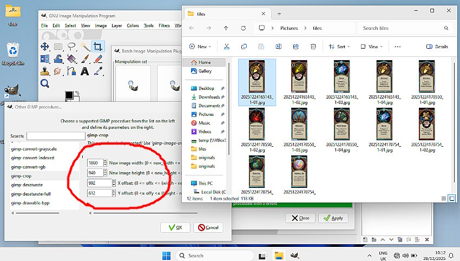The width and height of the screenshot is (460, 261).
Task: Open the See more ellipsis menu
Action: tap(398, 47)
